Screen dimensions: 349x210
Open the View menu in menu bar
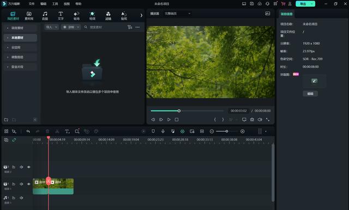(x=67, y=4)
